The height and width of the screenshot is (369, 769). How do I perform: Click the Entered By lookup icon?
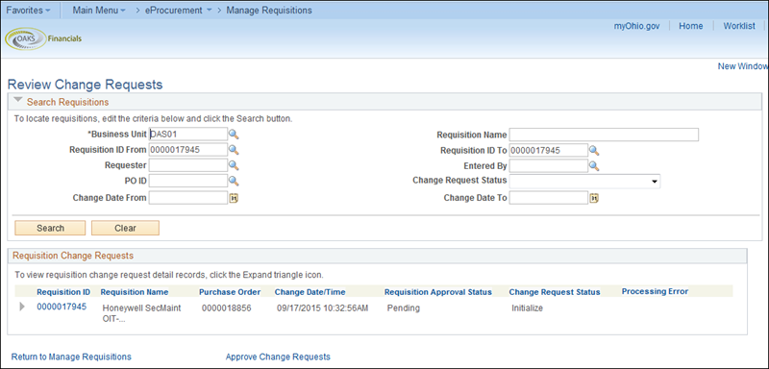[x=594, y=166]
